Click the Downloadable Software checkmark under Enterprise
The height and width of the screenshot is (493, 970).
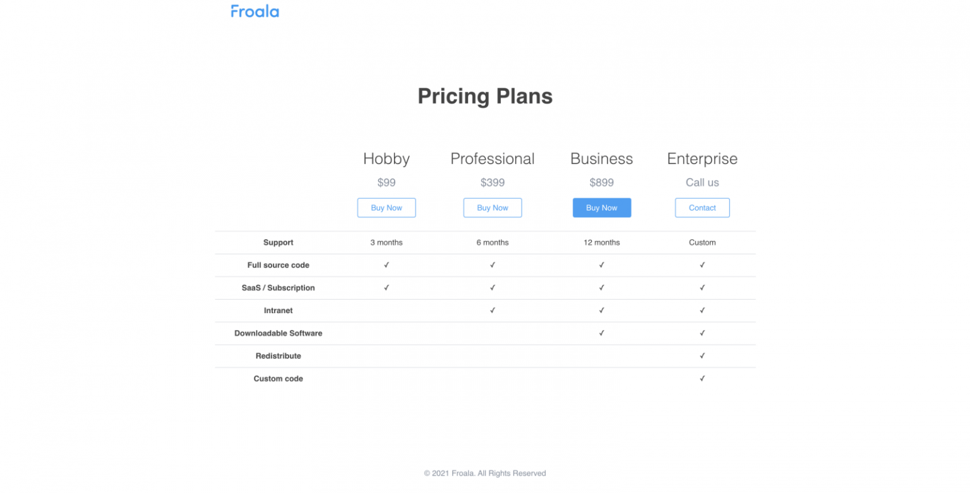702,333
